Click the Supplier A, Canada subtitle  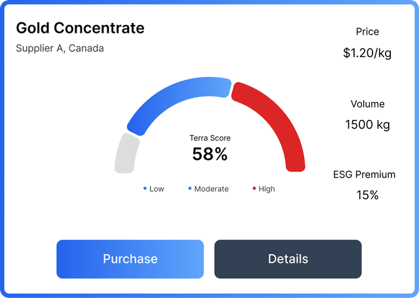[x=60, y=48]
